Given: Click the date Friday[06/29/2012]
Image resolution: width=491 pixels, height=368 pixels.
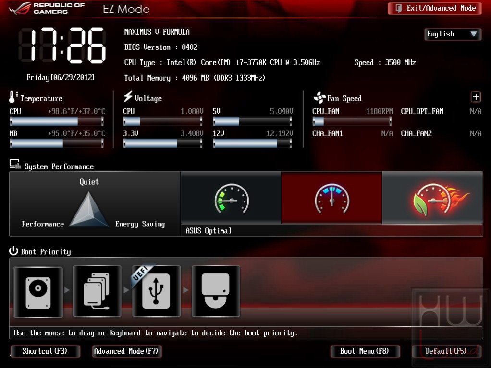Looking at the screenshot, I should (61, 78).
